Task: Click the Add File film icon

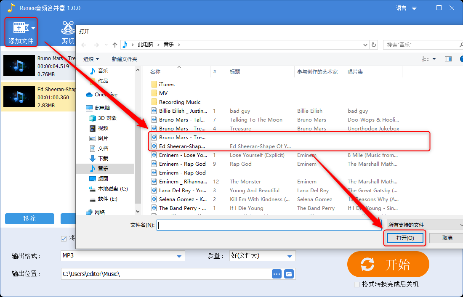Action: (20, 28)
